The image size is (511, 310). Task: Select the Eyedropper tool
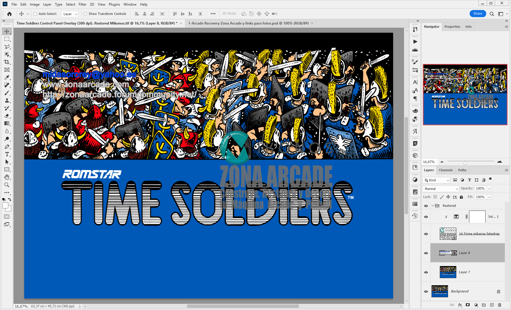coord(7,77)
